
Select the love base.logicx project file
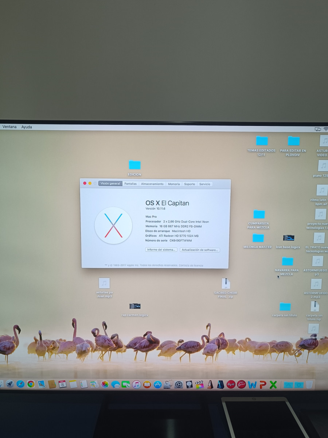coord(288,242)
